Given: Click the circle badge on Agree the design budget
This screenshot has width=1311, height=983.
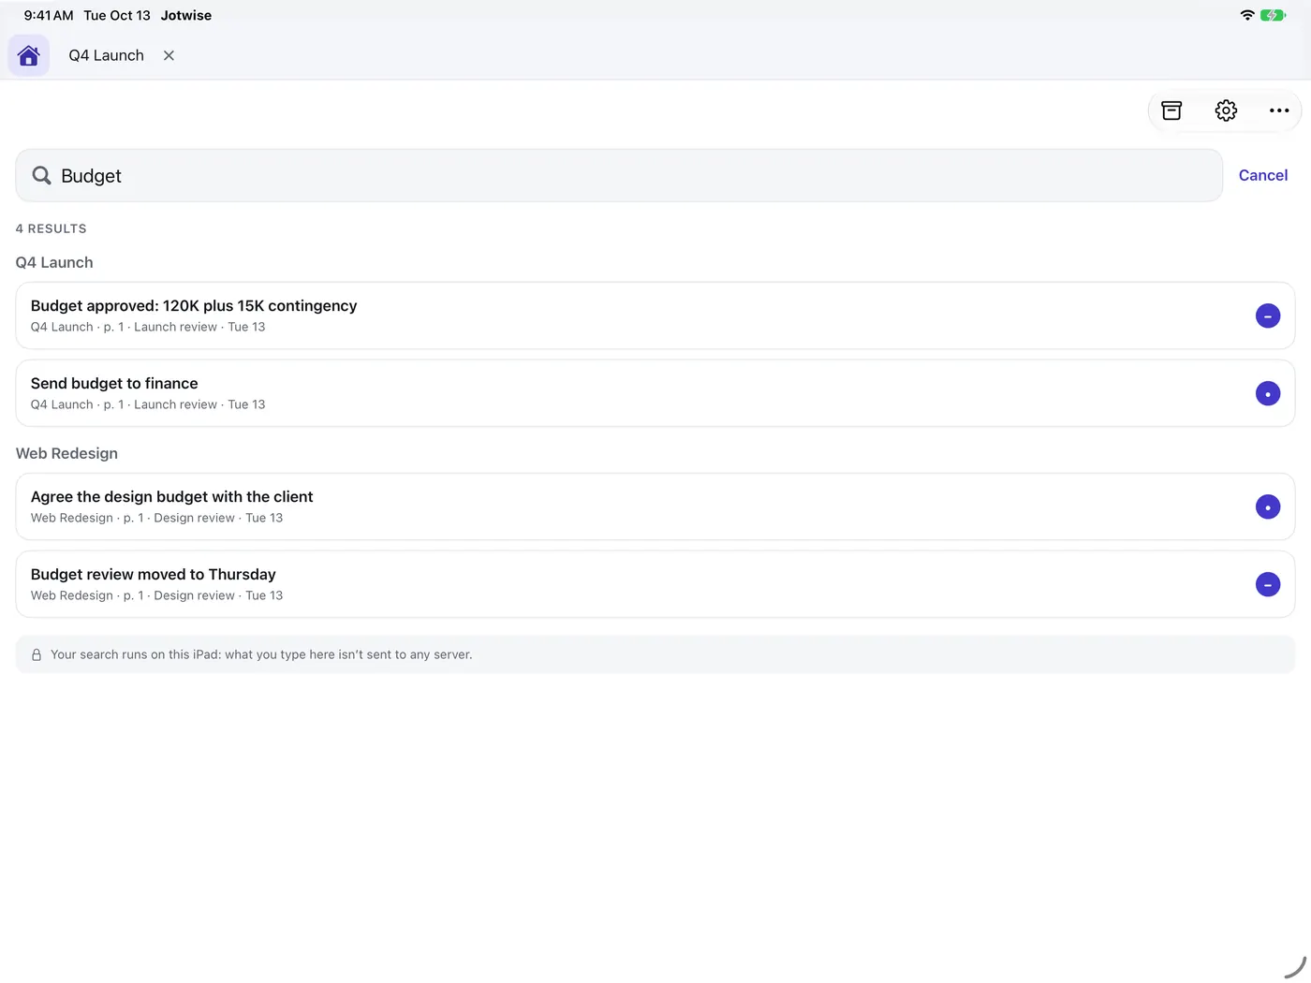Looking at the screenshot, I should click(x=1268, y=507).
